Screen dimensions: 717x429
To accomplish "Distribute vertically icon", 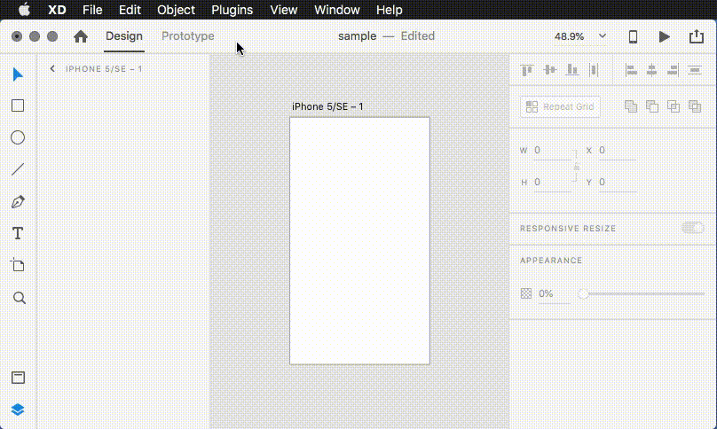I will (695, 70).
